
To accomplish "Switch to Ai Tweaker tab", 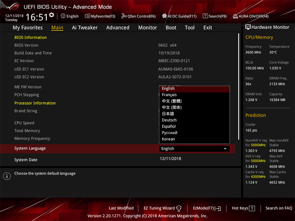I will click(85, 28).
